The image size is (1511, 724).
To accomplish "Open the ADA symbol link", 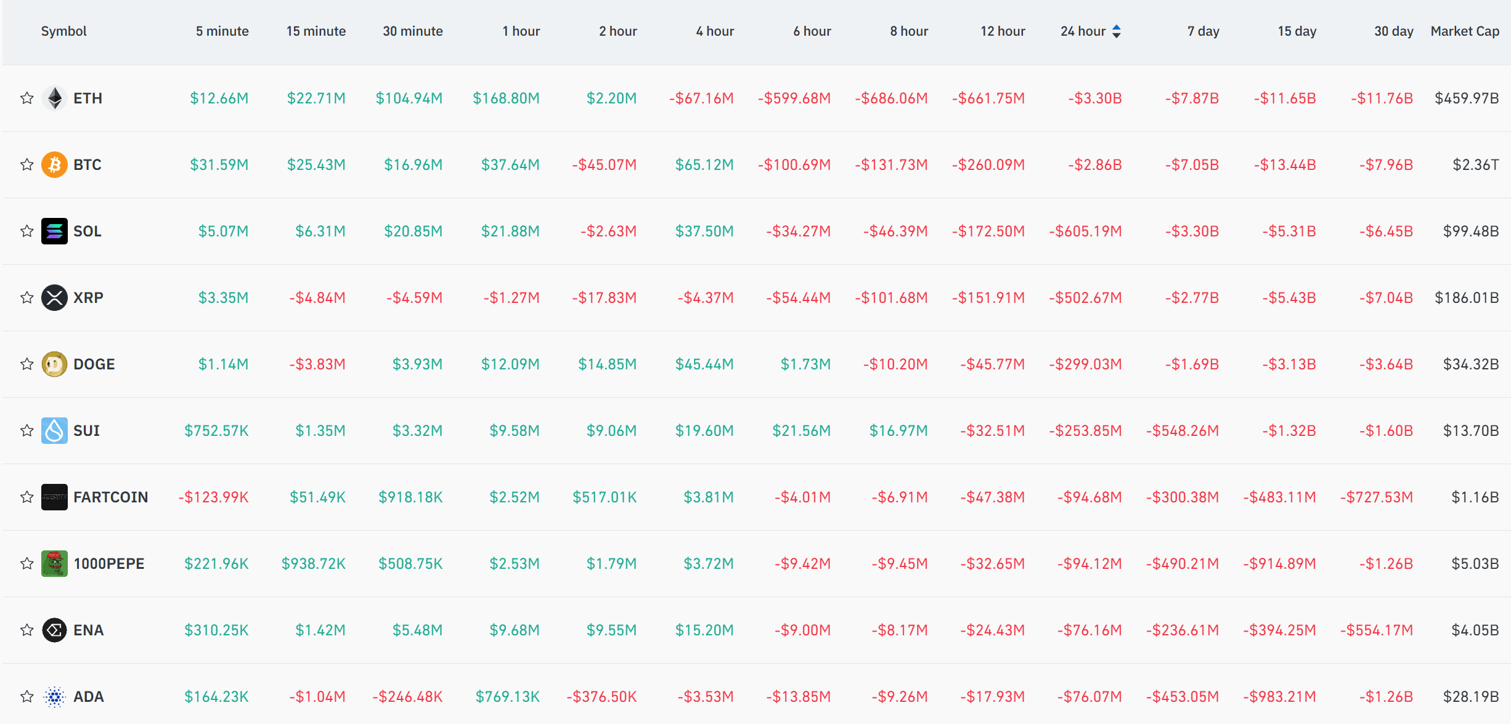I will point(88,696).
